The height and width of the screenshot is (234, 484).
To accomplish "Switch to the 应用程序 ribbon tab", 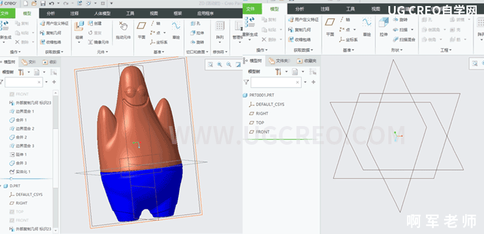I will click(x=206, y=13).
